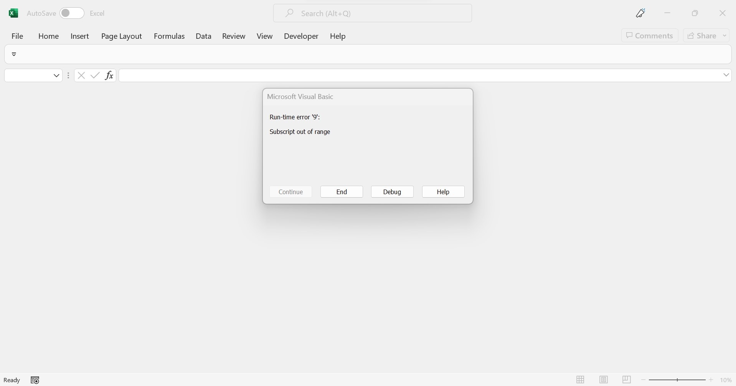This screenshot has height=386, width=736.
Task: Toggle the AutoSave switch
Action: coord(72,13)
